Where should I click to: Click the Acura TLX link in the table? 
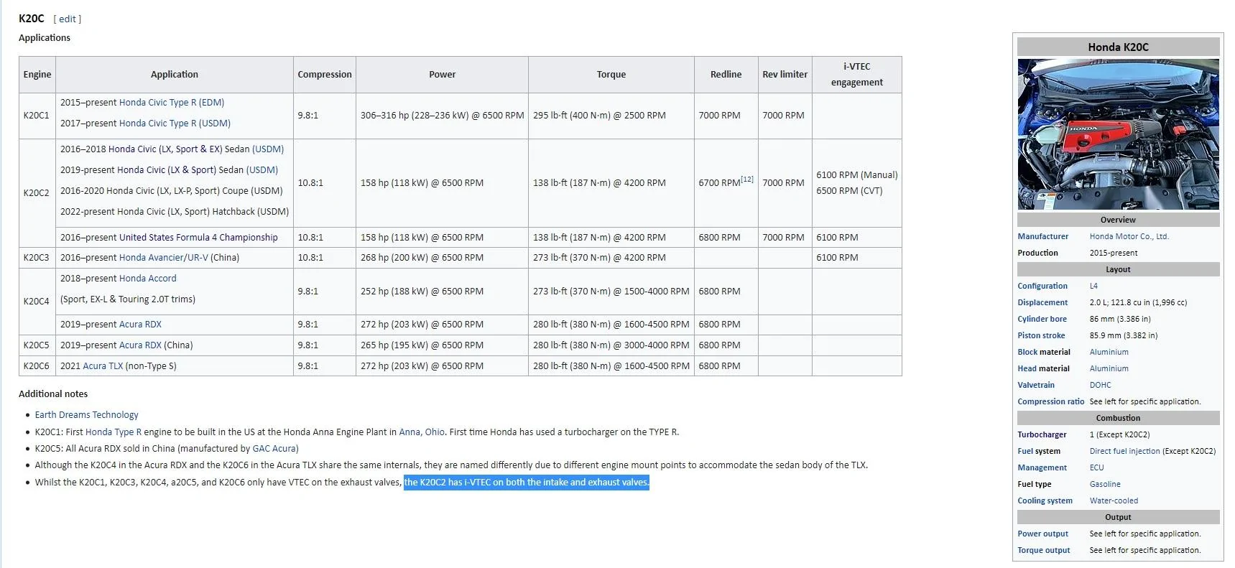click(x=103, y=366)
